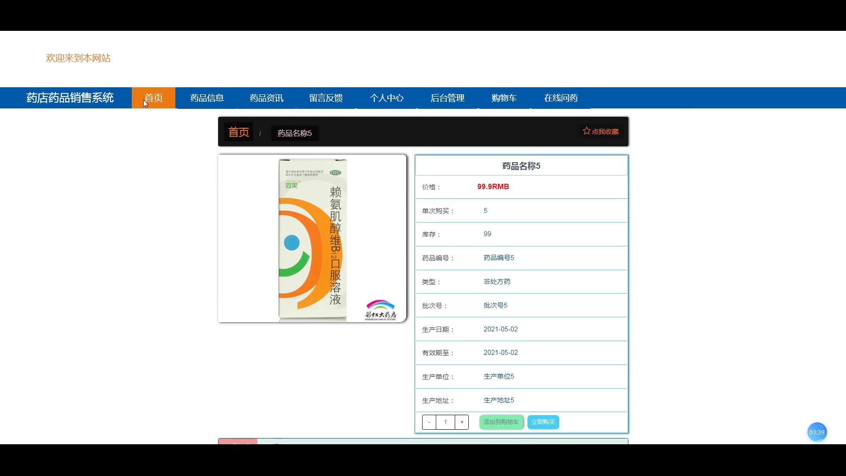This screenshot has height=476, width=846.
Task: Decrease quantity with the minus button
Action: (429, 422)
